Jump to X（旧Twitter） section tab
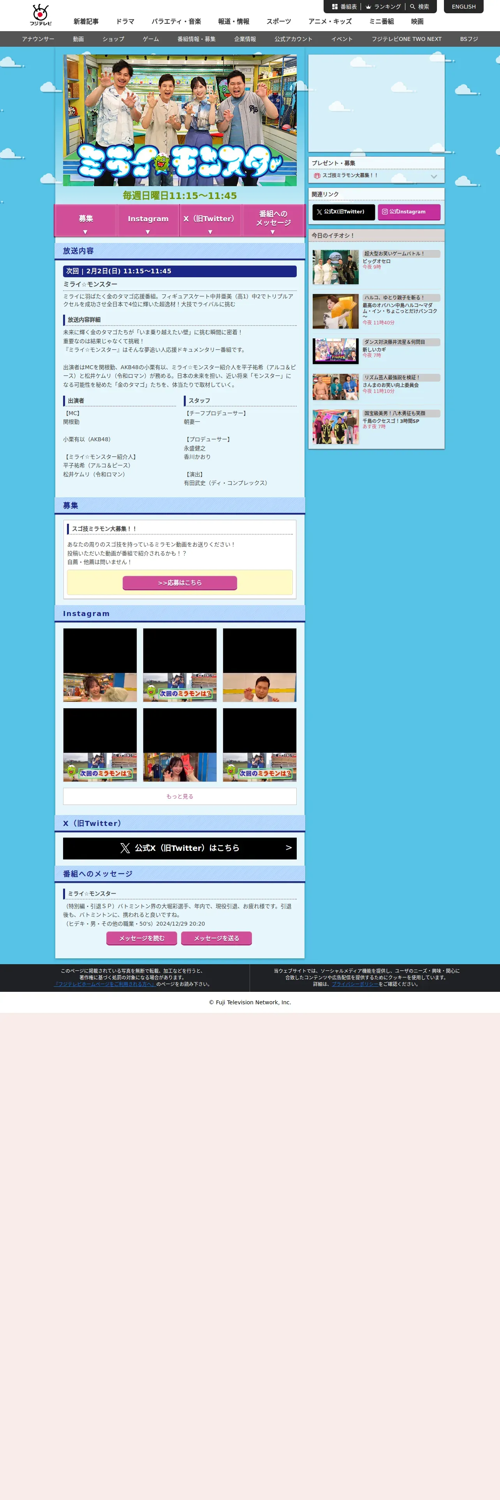Image resolution: width=500 pixels, height=1500 pixels. (210, 220)
